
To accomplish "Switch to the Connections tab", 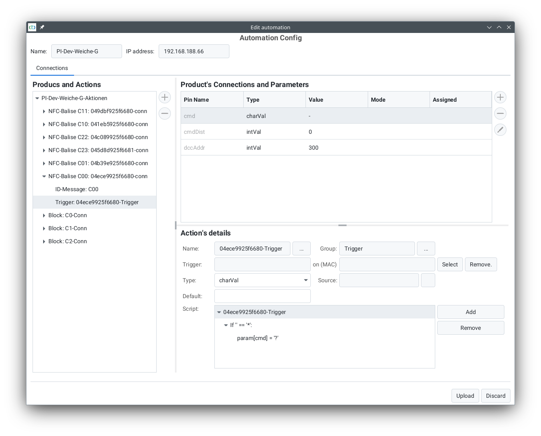I will click(52, 68).
